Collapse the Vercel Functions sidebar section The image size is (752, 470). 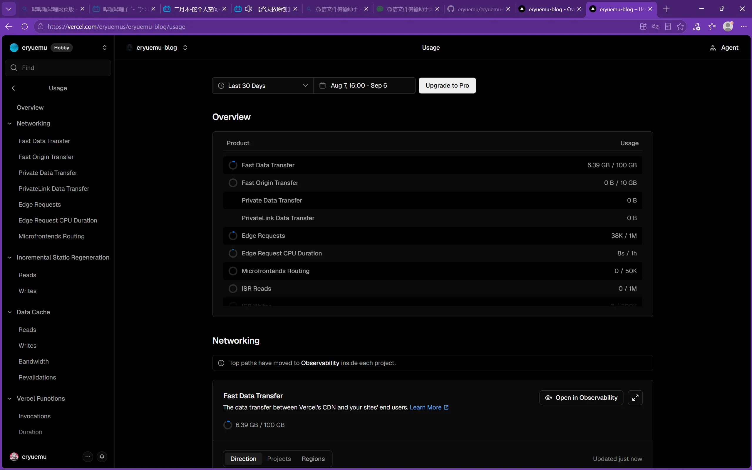[x=10, y=399]
